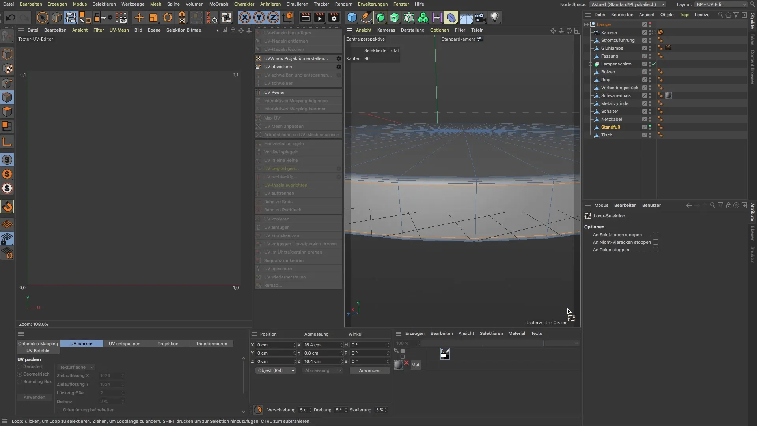Open the Abmessung dropdown in coordinates
This screenshot has width=757, height=426.
(323, 370)
